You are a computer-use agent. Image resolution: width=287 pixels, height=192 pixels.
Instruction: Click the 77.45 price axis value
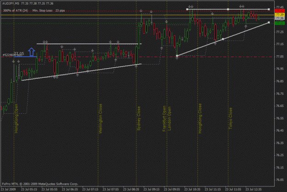[x=280, y=7]
